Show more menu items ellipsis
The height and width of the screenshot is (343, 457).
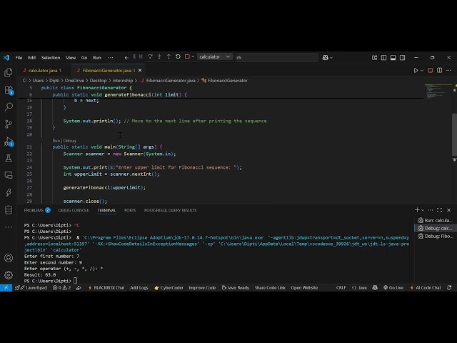tap(111, 58)
